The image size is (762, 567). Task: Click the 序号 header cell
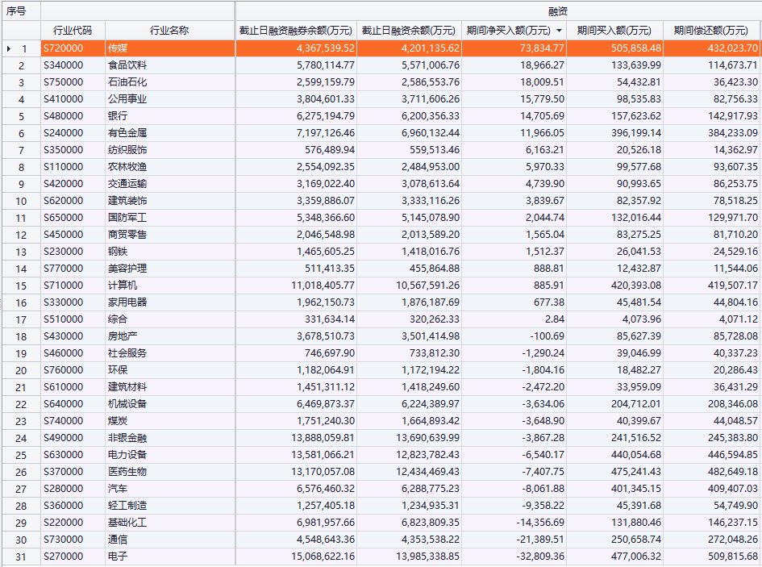click(20, 11)
